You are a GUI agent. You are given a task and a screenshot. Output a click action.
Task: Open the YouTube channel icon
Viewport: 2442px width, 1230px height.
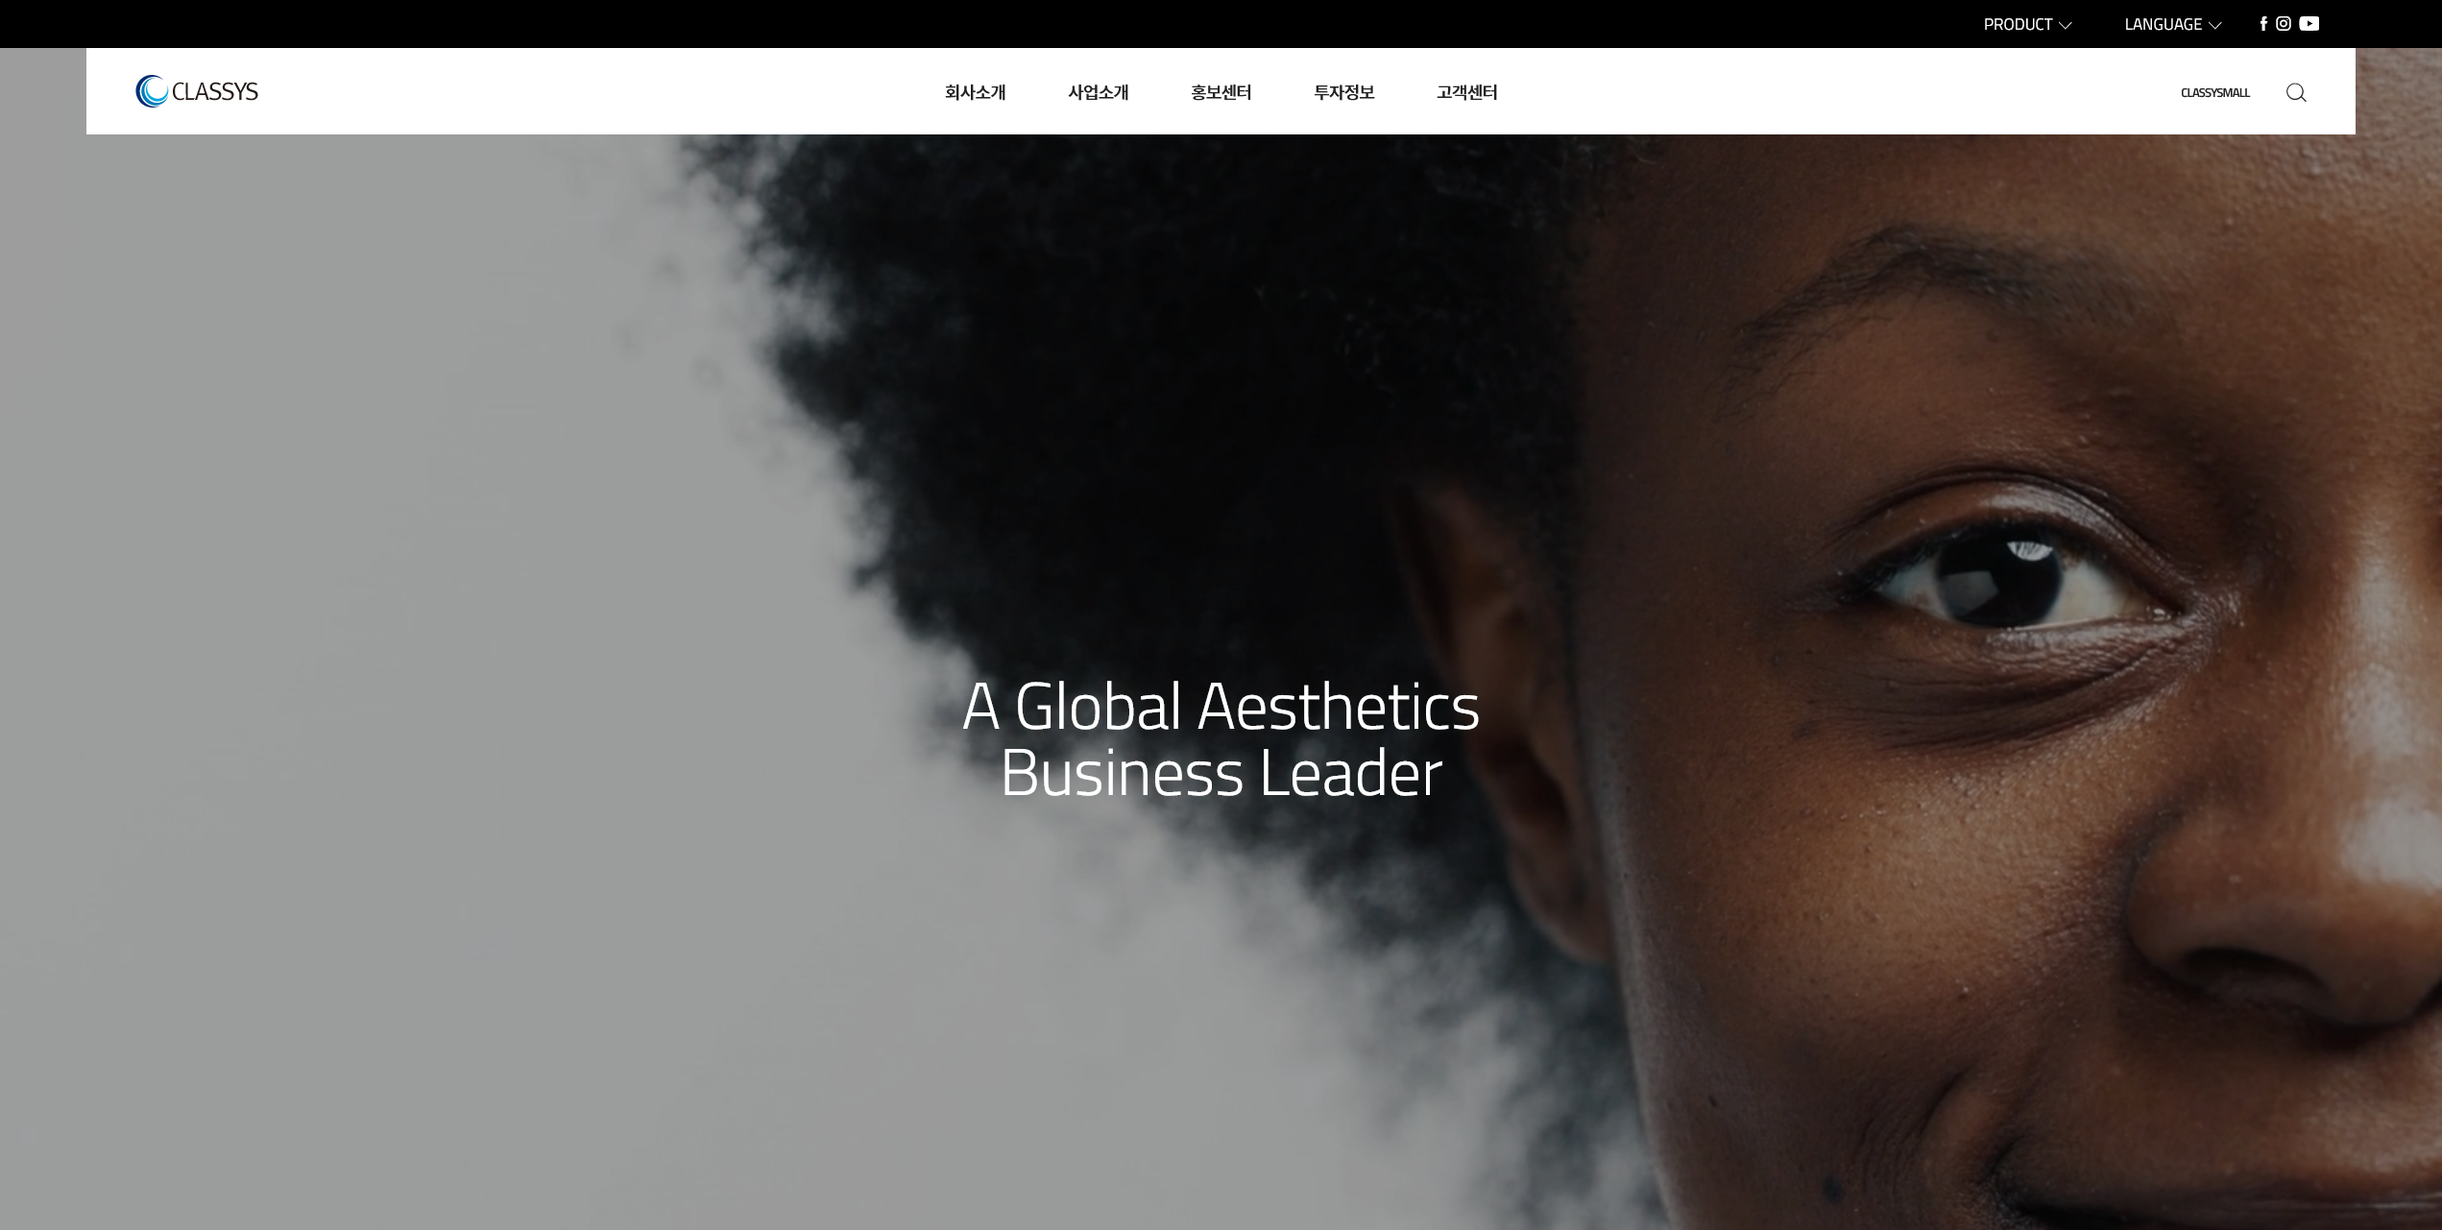2309,24
